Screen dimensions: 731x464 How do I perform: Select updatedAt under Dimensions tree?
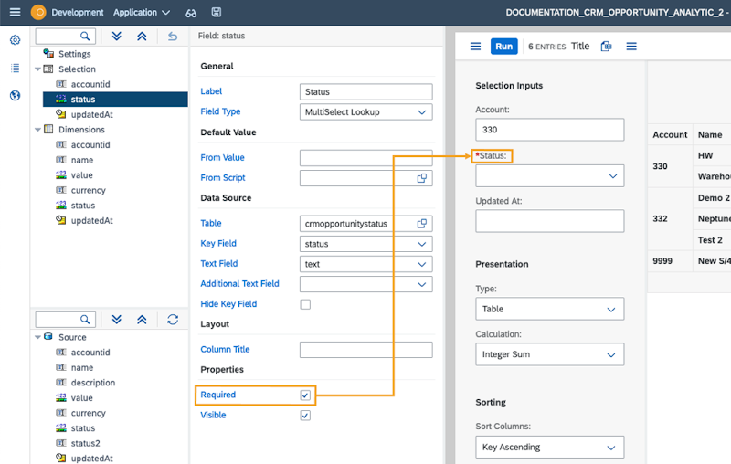tap(91, 221)
